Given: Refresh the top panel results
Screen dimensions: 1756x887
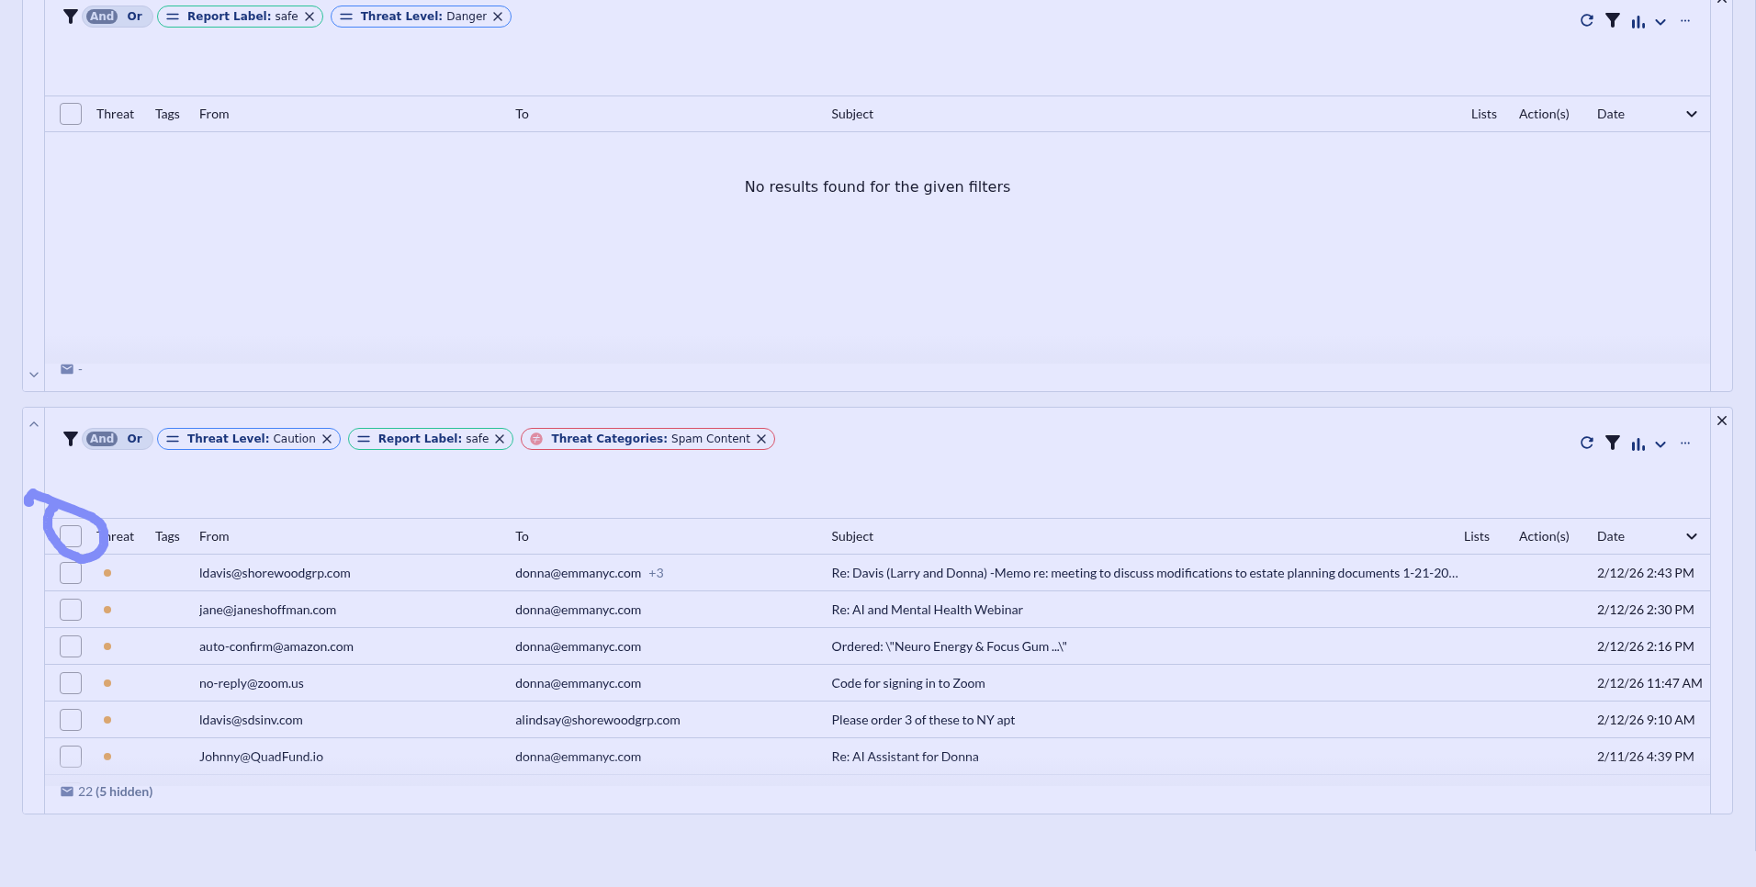Looking at the screenshot, I should coord(1586,21).
